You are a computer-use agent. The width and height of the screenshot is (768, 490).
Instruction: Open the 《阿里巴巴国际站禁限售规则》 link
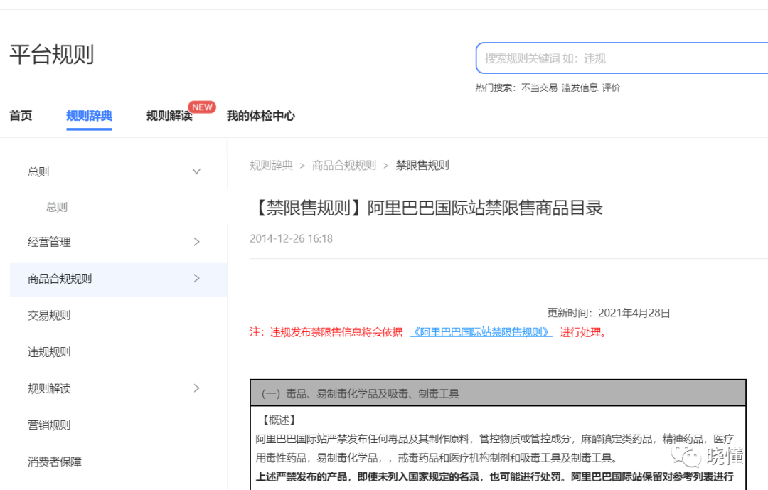(x=481, y=332)
